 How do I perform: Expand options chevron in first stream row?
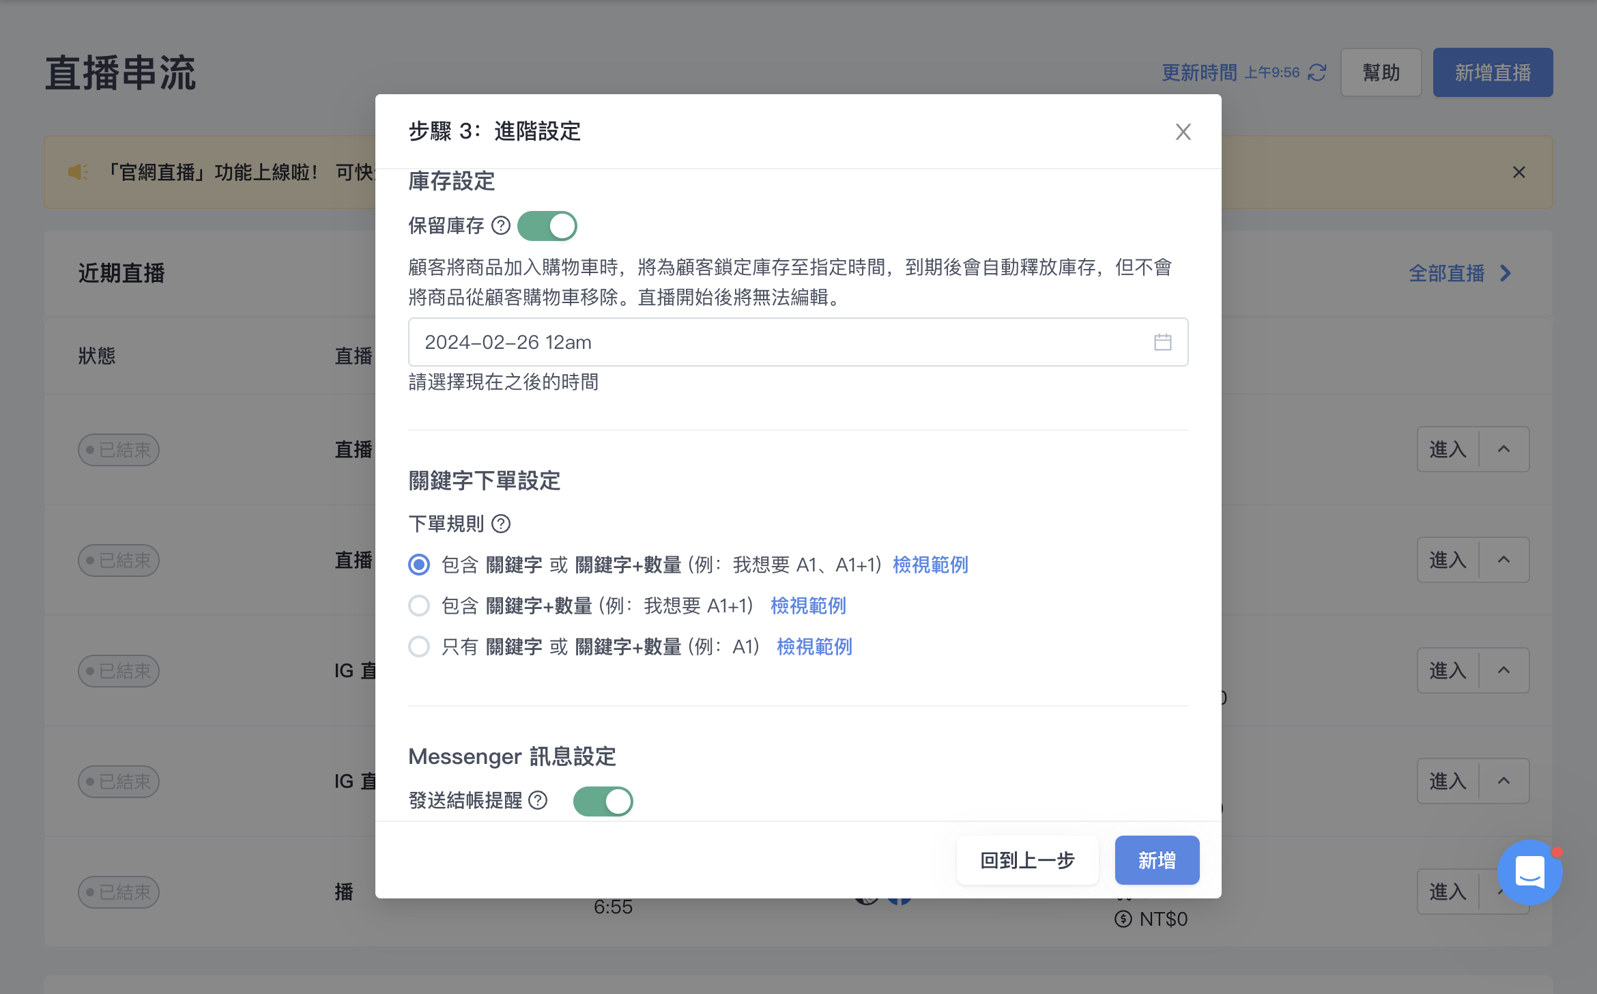(1504, 449)
